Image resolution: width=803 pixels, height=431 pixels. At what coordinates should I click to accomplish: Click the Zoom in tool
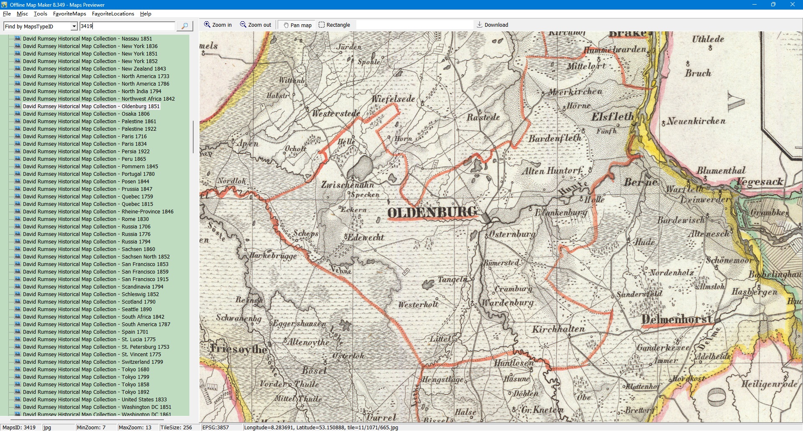tap(217, 25)
